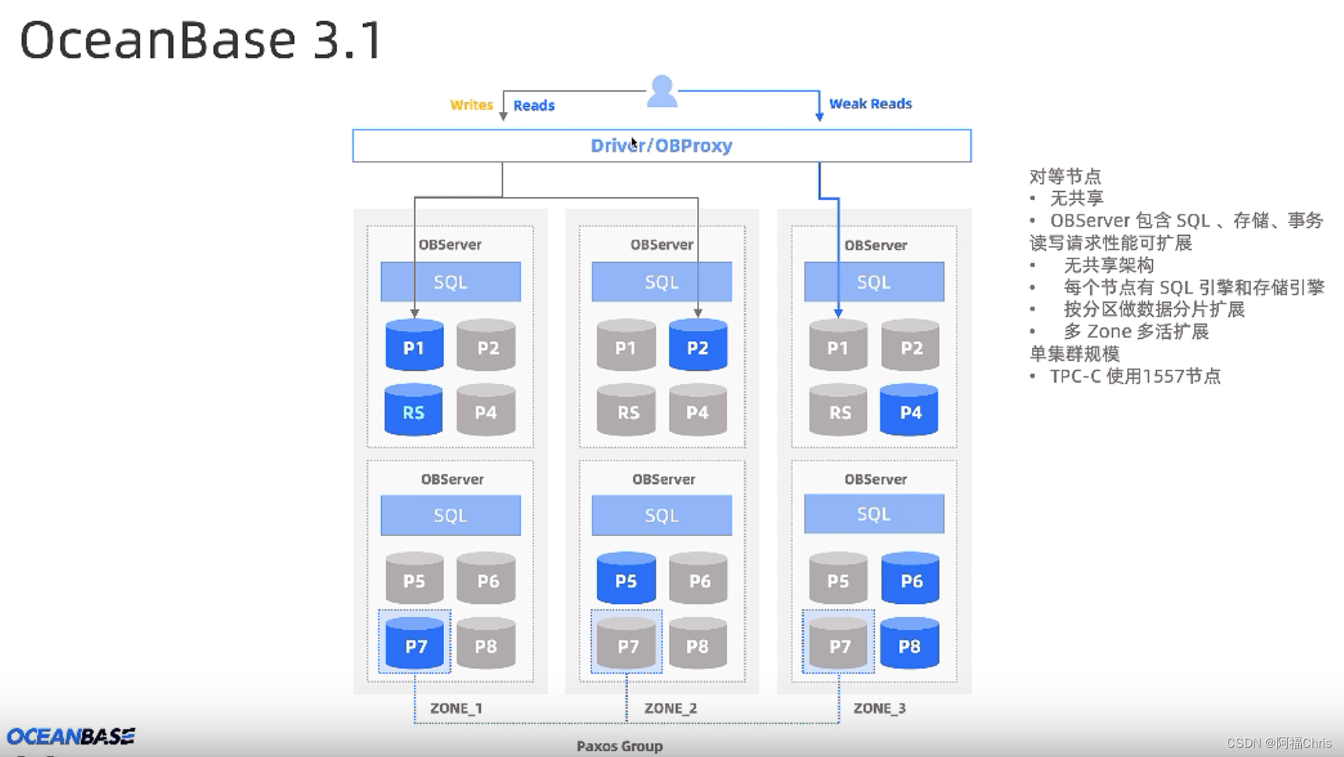
Task: Click the gray P1 cylinder in ZONE_3
Action: coord(838,344)
